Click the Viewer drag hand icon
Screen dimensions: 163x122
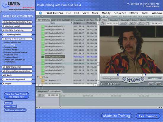pos(103,24)
